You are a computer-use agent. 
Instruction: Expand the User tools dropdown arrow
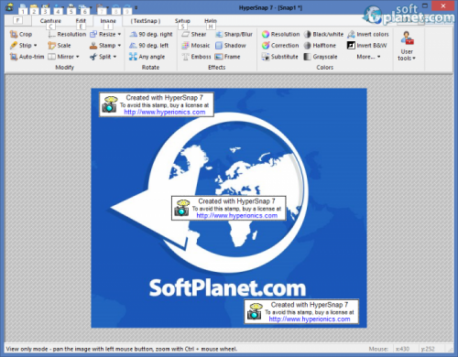[x=414, y=59]
